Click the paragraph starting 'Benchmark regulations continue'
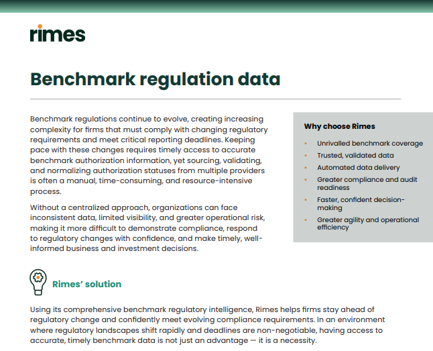This screenshot has width=433, height=351. 149,155
